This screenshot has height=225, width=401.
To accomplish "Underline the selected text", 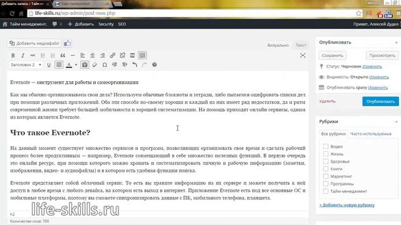I will 49,65.
